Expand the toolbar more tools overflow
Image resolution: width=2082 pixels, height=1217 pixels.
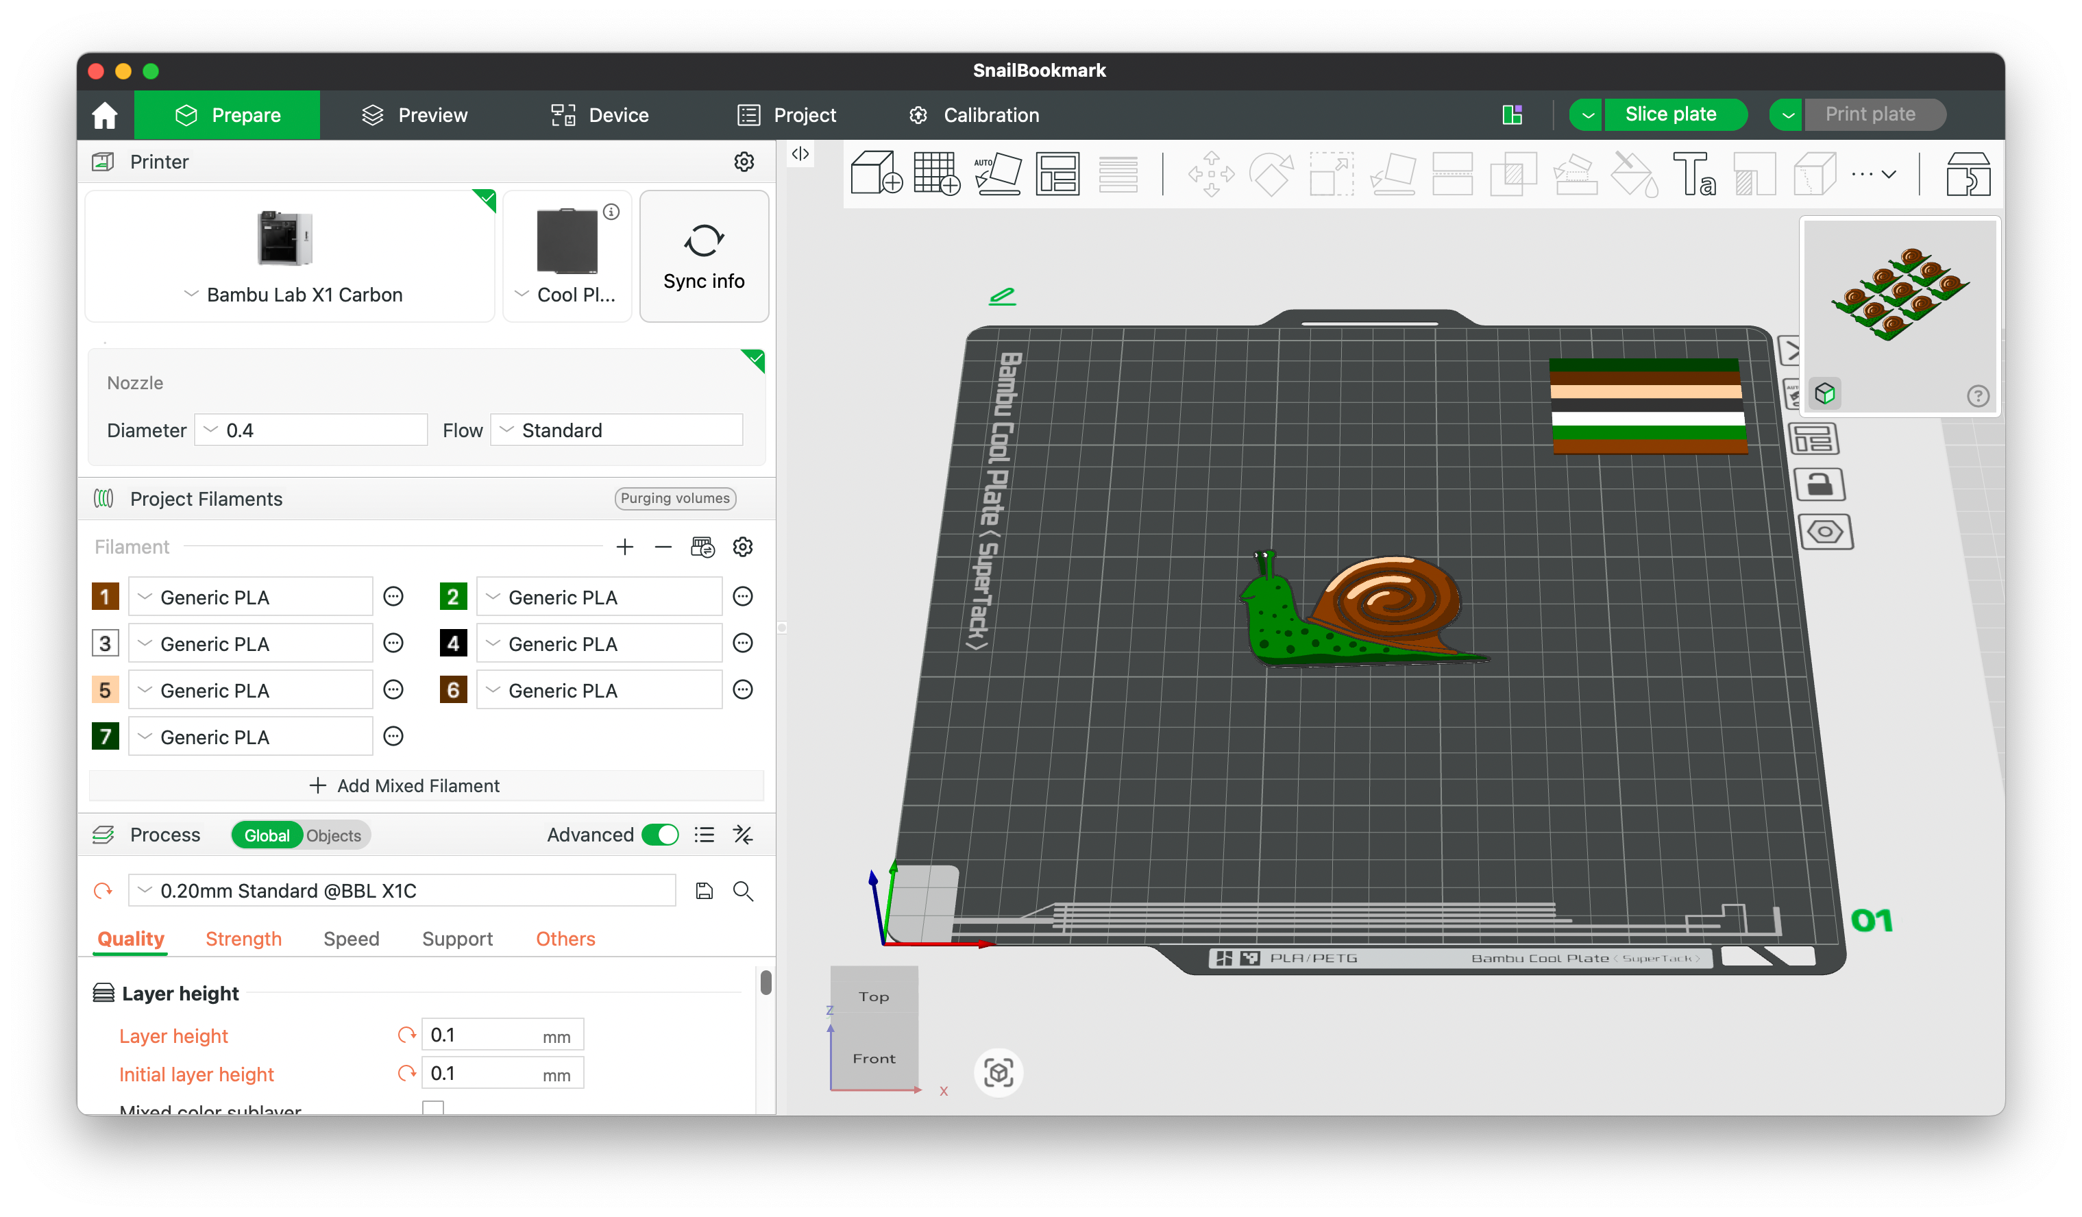pos(1873,174)
